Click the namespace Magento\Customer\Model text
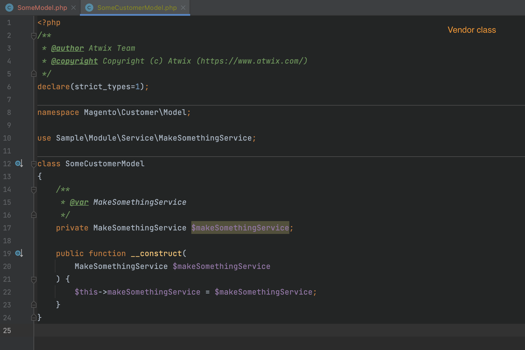The height and width of the screenshot is (350, 525). [135, 112]
